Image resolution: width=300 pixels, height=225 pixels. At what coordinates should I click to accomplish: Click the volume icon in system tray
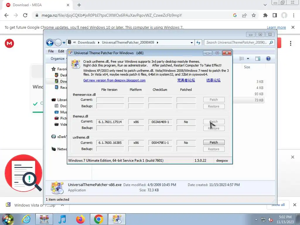coord(270,220)
